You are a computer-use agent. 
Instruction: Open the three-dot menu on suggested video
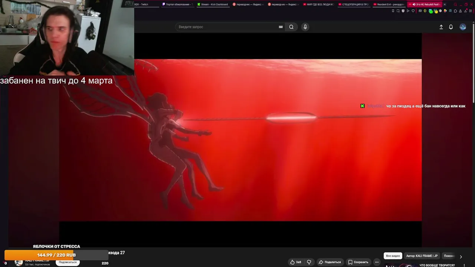point(464,265)
